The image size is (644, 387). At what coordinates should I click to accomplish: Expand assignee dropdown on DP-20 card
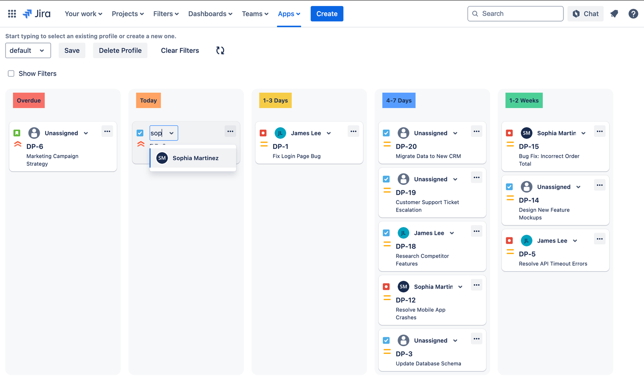point(455,133)
